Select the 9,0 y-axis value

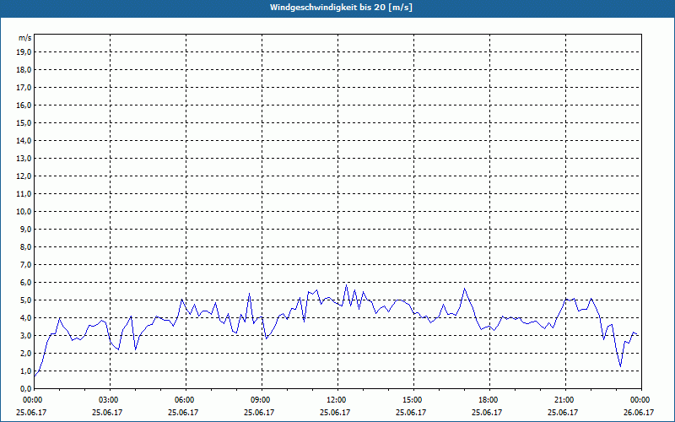click(x=26, y=229)
